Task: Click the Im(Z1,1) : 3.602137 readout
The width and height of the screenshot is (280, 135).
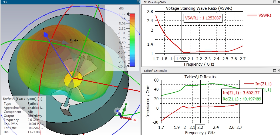Action: pos(241,93)
